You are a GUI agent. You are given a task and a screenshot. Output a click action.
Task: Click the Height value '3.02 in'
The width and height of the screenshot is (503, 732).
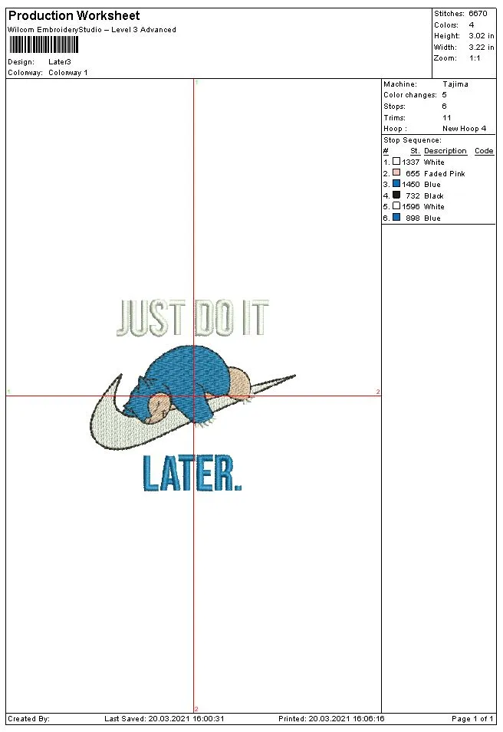tap(481, 36)
